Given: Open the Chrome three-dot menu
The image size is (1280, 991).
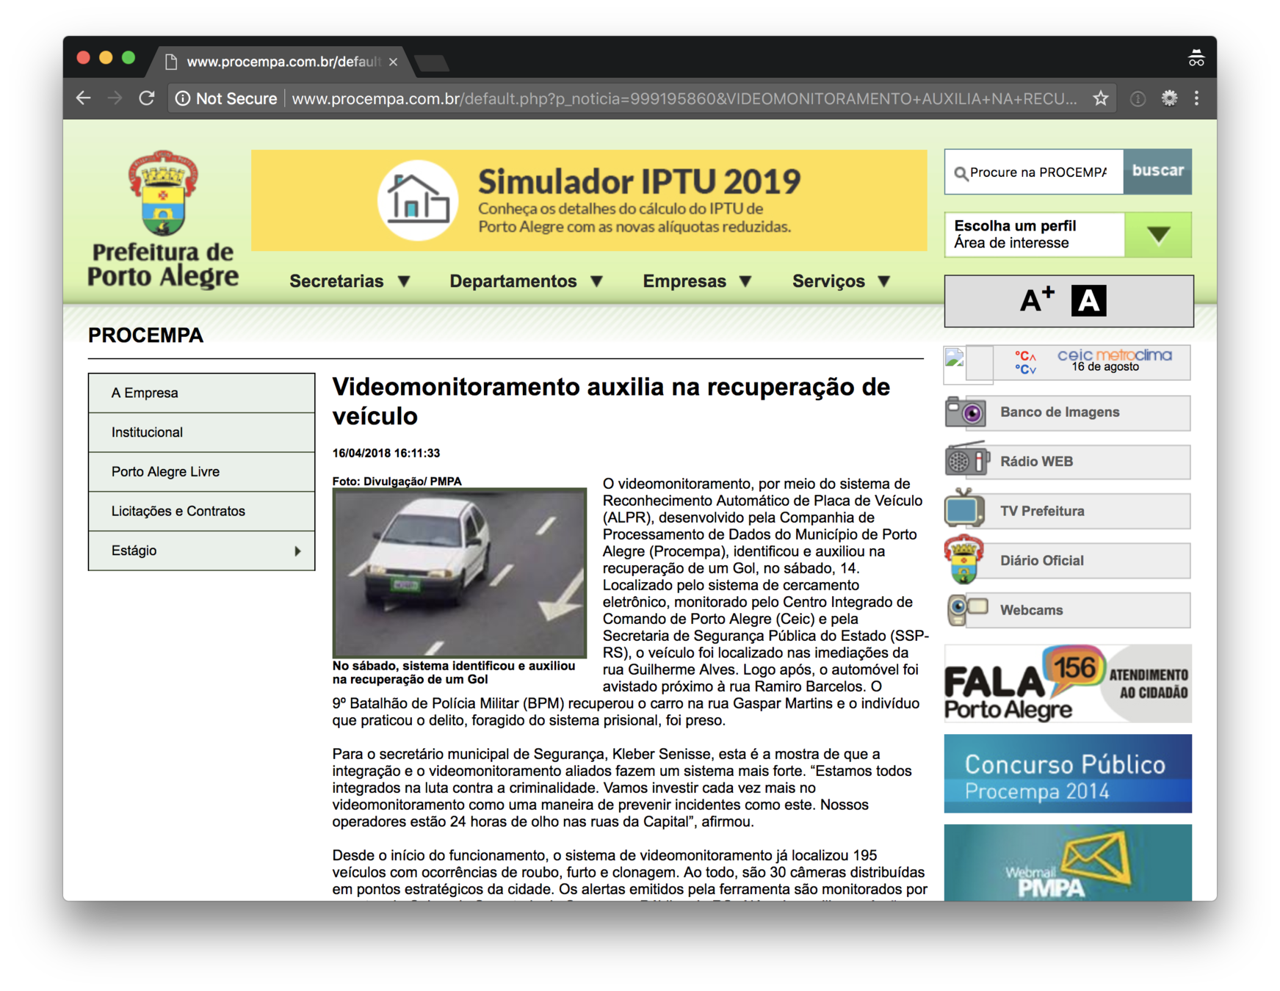Looking at the screenshot, I should pyautogui.click(x=1196, y=98).
